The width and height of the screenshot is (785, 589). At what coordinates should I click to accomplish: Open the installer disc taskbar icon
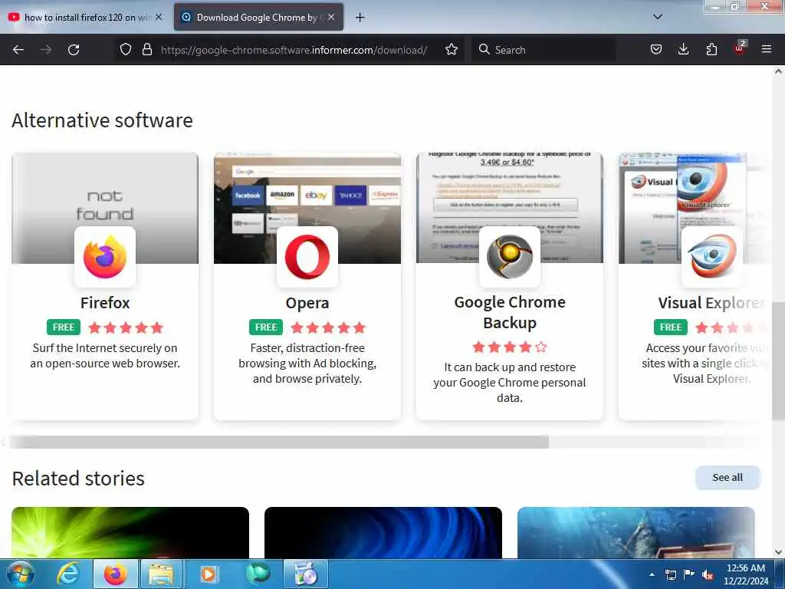click(x=306, y=574)
